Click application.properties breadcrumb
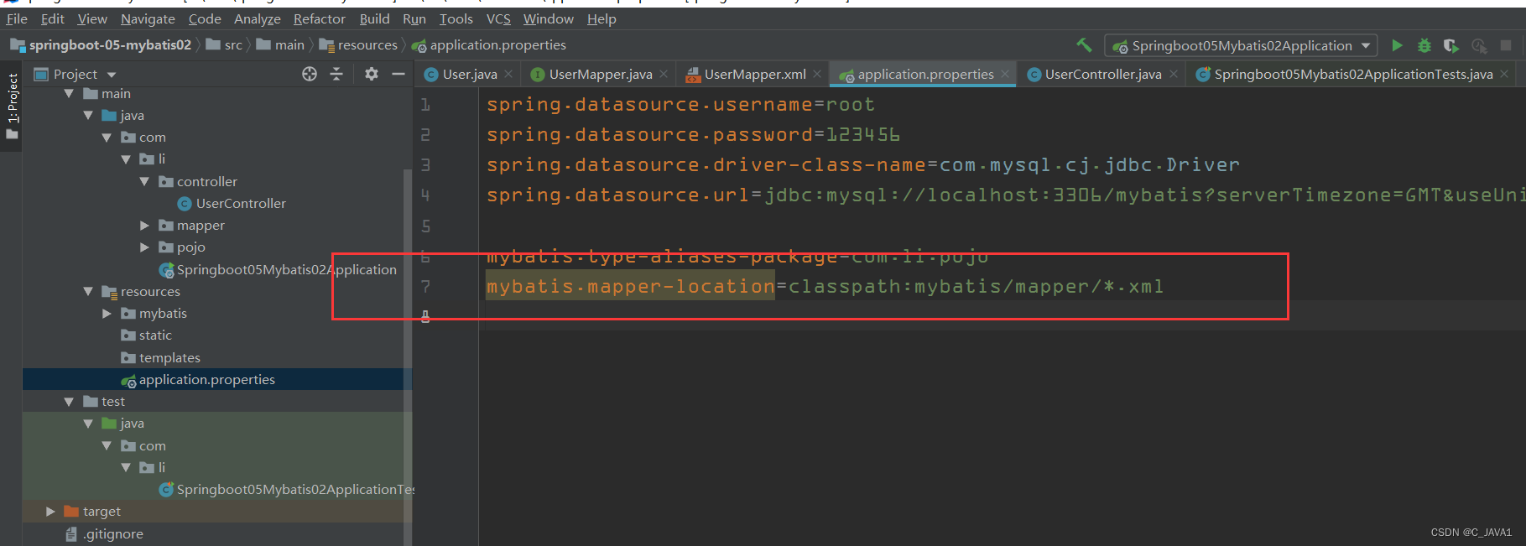Viewport: 1526px width, 546px height. coord(489,45)
